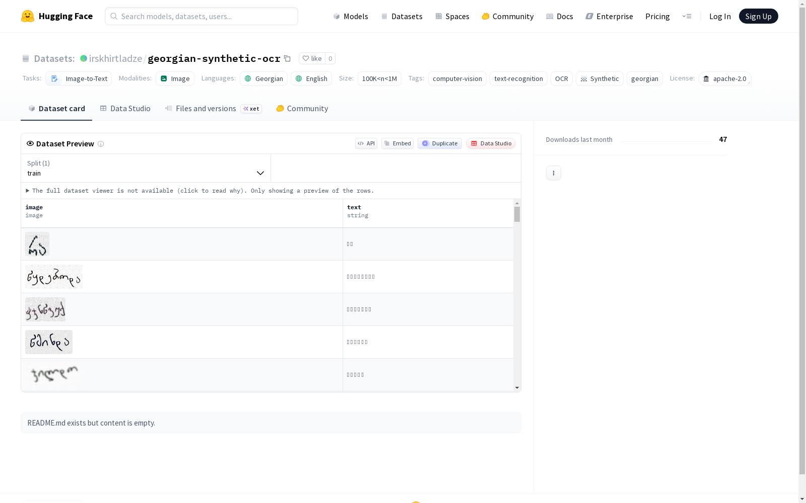Click the Dataset Preview eye icon
The width and height of the screenshot is (806, 503).
pos(30,143)
